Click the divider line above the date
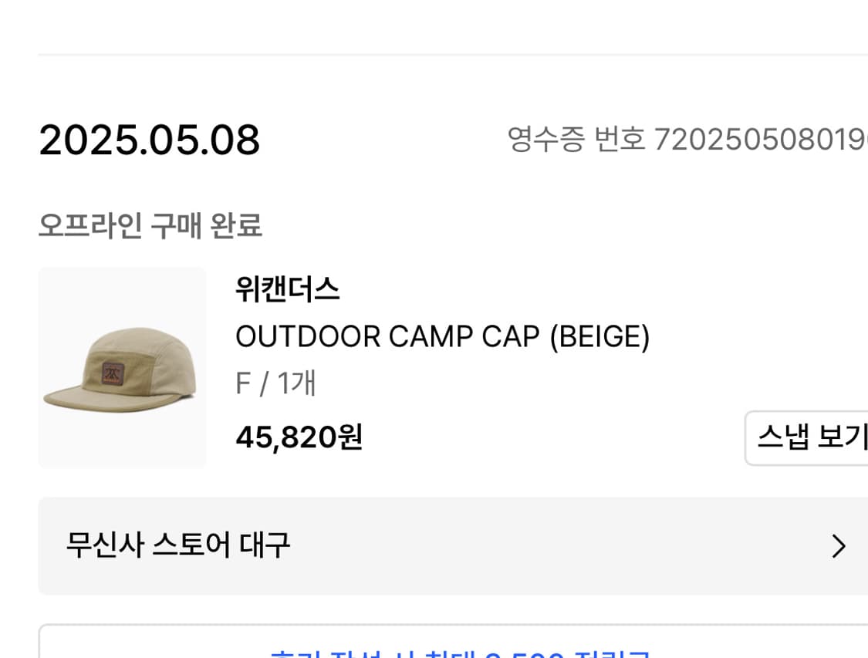 [x=452, y=55]
